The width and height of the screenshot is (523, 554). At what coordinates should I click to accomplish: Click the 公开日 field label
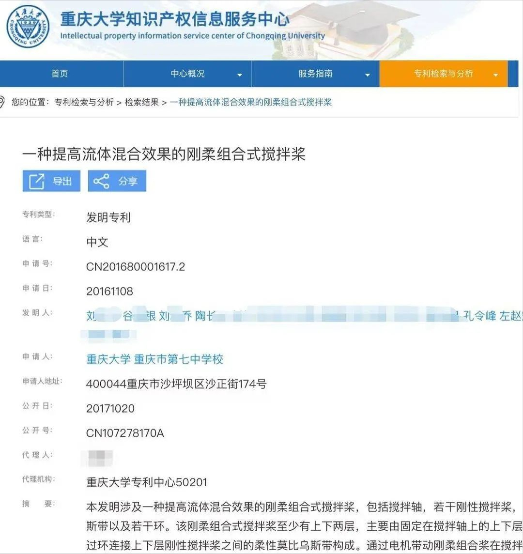pos(37,406)
